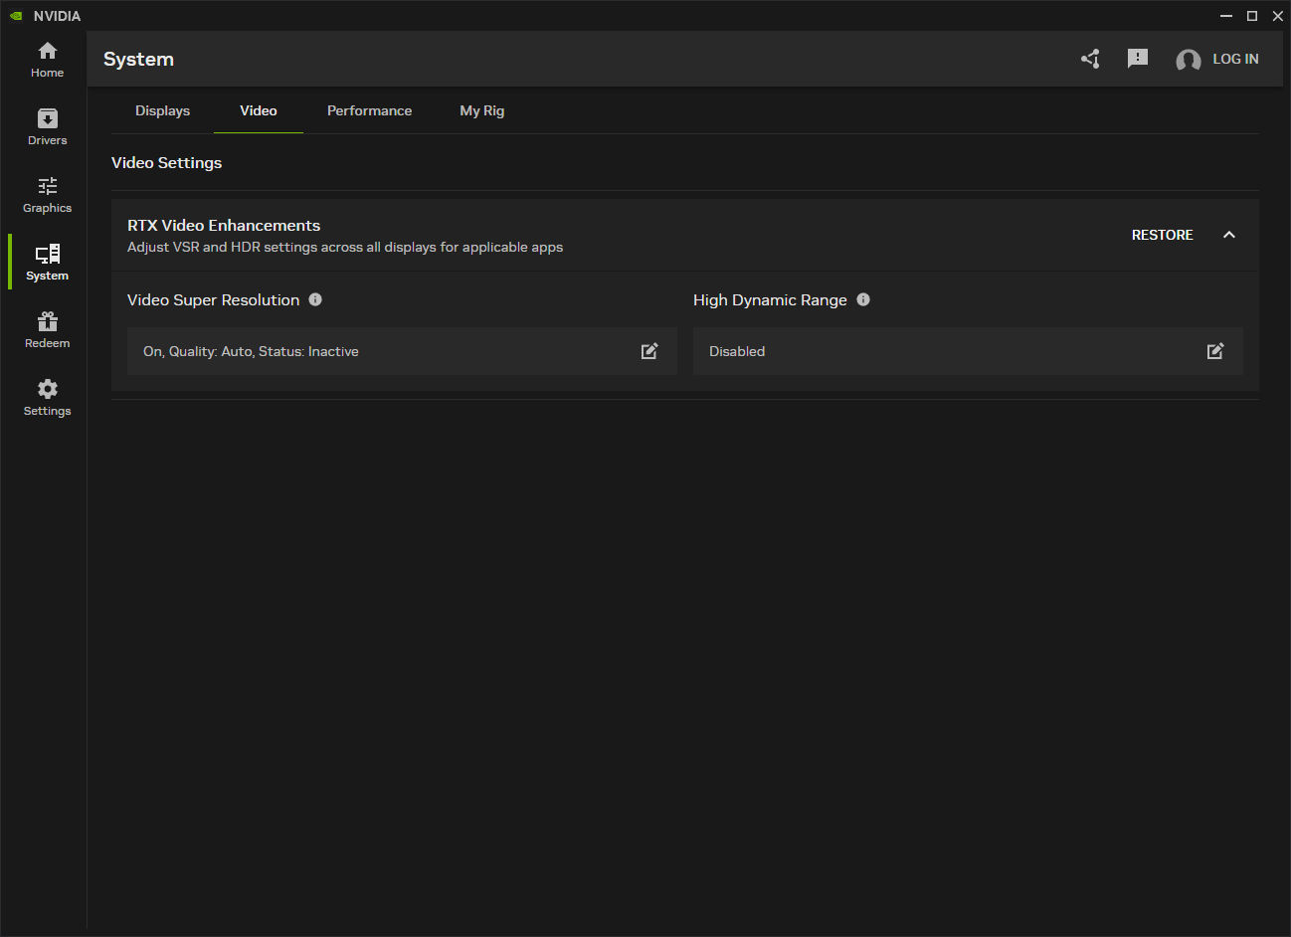Open the Settings gear page

click(x=47, y=398)
